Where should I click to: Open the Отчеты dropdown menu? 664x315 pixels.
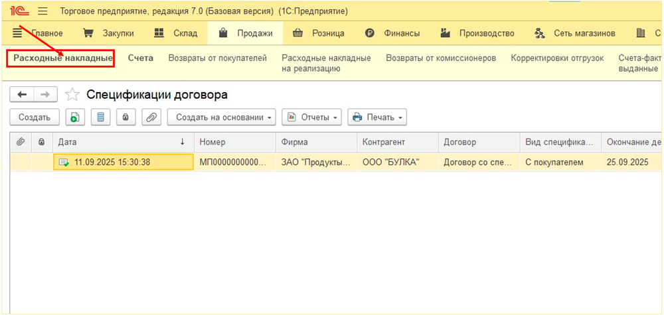(311, 117)
